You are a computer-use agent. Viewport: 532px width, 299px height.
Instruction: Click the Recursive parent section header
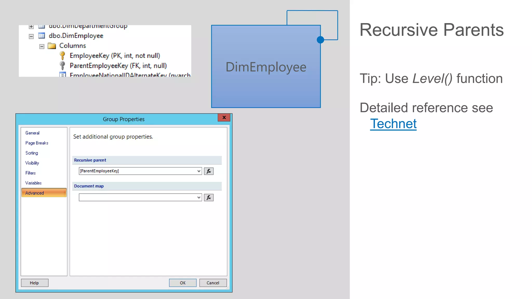pos(147,160)
